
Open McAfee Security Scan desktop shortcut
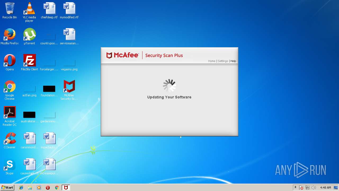69,90
